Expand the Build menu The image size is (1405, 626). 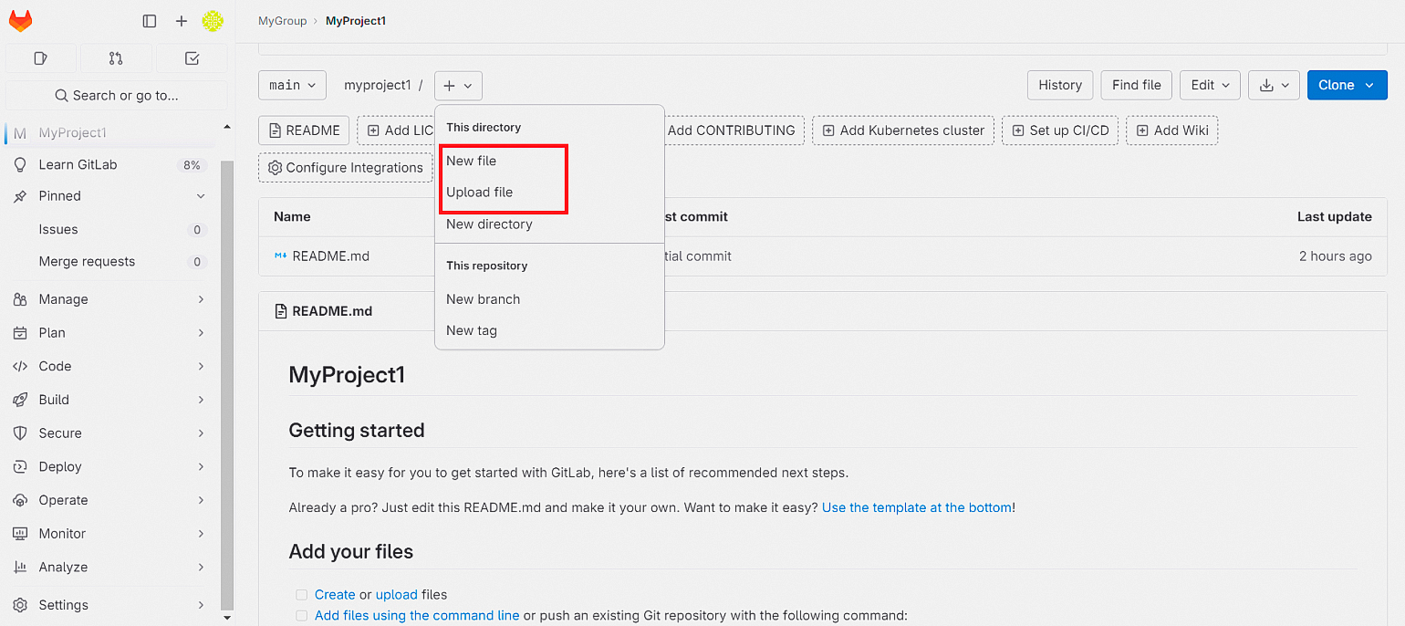click(x=109, y=400)
